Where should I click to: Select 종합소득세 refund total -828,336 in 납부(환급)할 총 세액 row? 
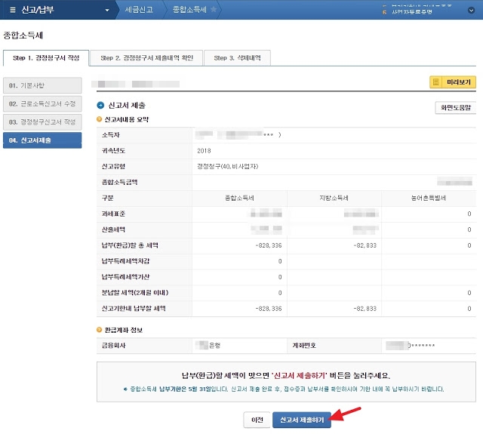[269, 245]
